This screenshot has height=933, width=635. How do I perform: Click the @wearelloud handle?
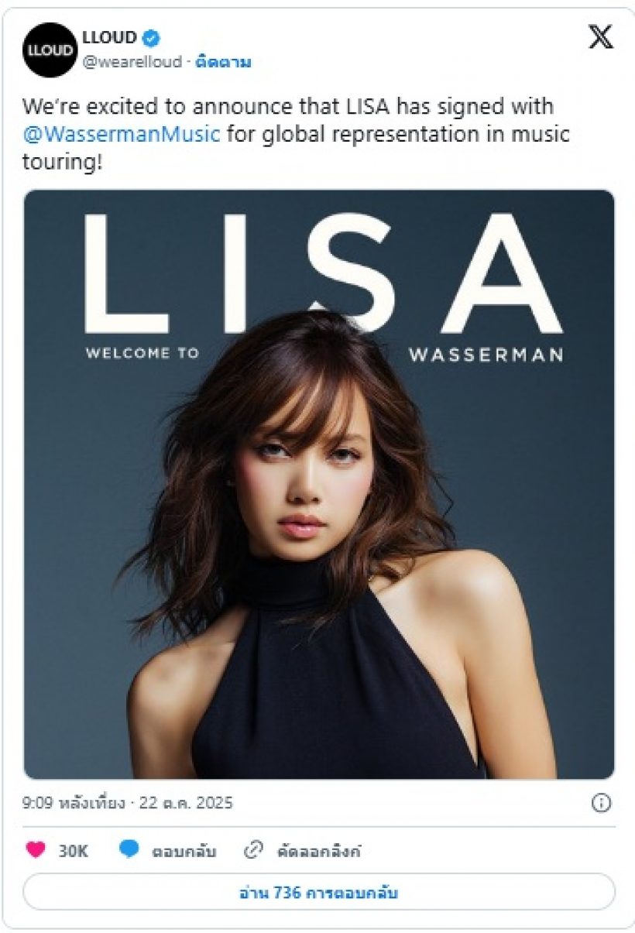(x=132, y=63)
